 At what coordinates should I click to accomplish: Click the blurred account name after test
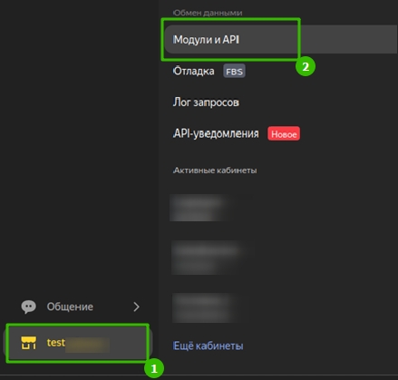click(88, 345)
